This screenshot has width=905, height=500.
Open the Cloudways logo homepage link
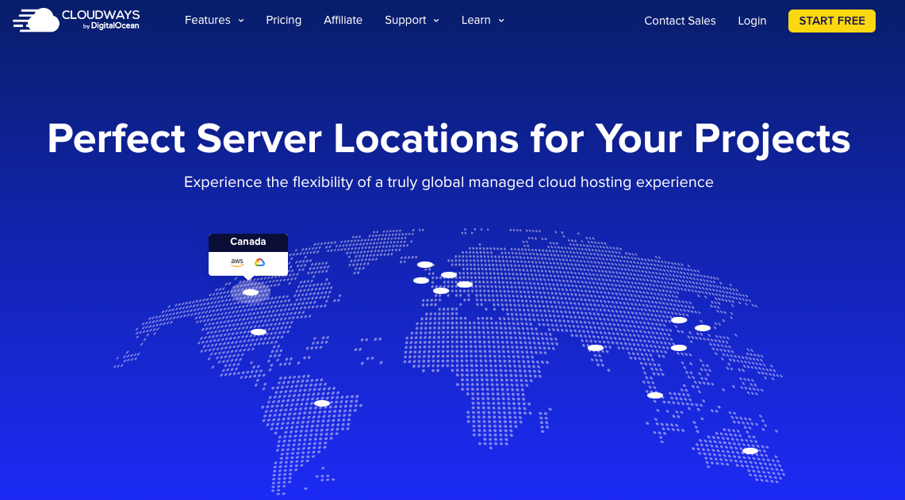[x=76, y=20]
